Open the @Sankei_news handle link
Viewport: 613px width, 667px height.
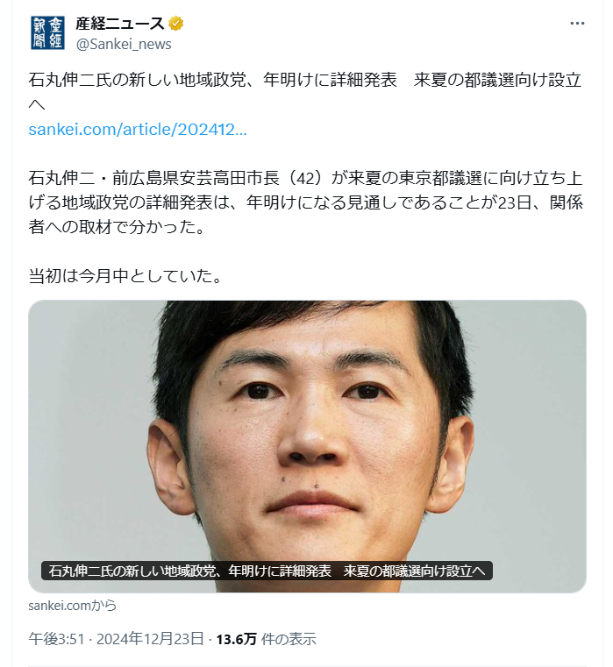124,44
